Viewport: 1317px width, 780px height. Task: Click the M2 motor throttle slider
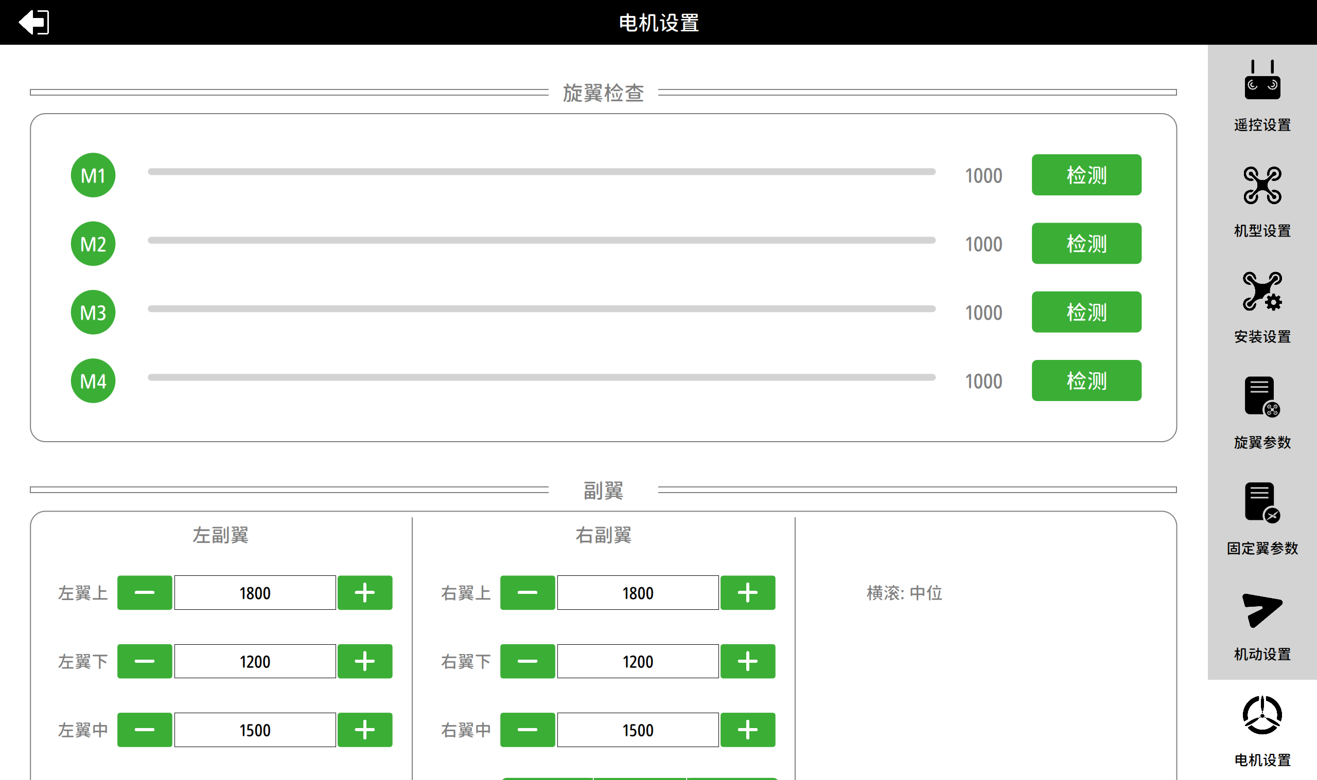tap(541, 240)
